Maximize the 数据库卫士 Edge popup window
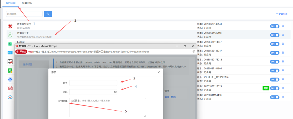Image resolution: width=293 pixels, height=119 pixels. (x=185, y=46)
